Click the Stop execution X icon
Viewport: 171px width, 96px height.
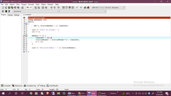[81, 7]
